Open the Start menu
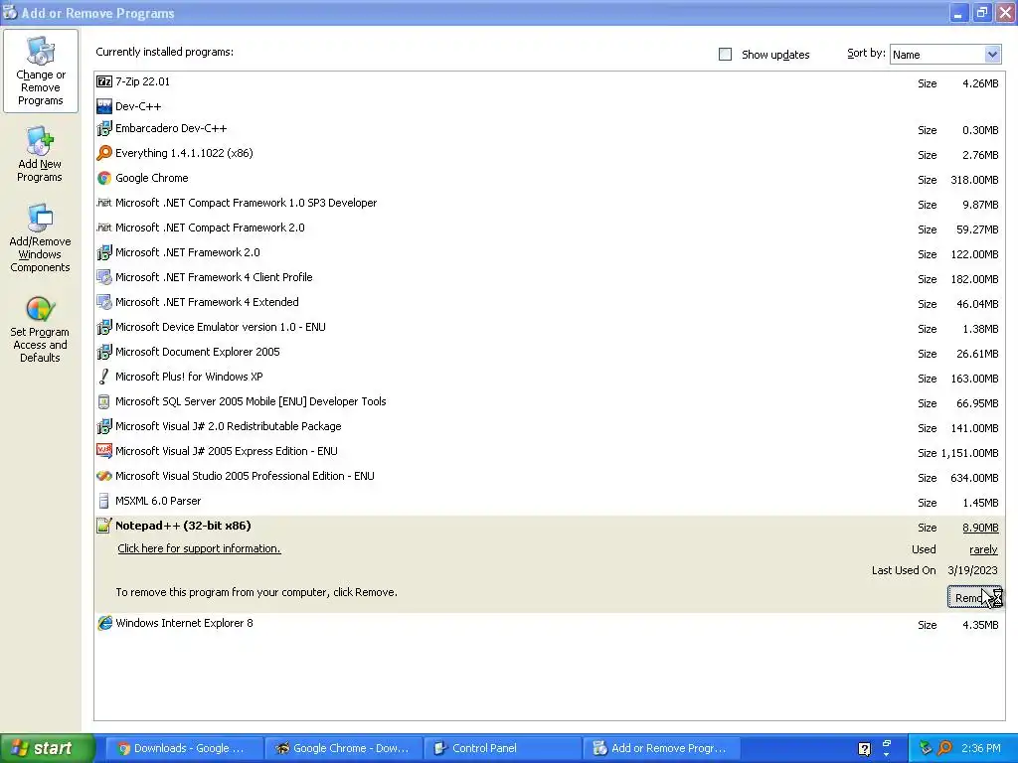Image resolution: width=1018 pixels, height=763 pixels. point(47,748)
